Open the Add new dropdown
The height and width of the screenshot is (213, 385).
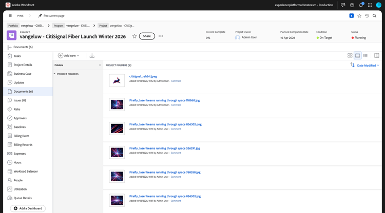68,56
